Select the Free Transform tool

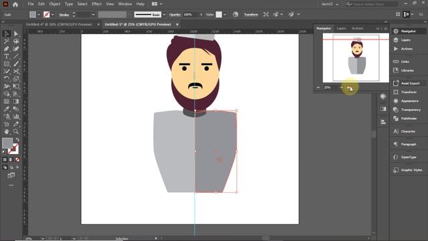[16, 86]
